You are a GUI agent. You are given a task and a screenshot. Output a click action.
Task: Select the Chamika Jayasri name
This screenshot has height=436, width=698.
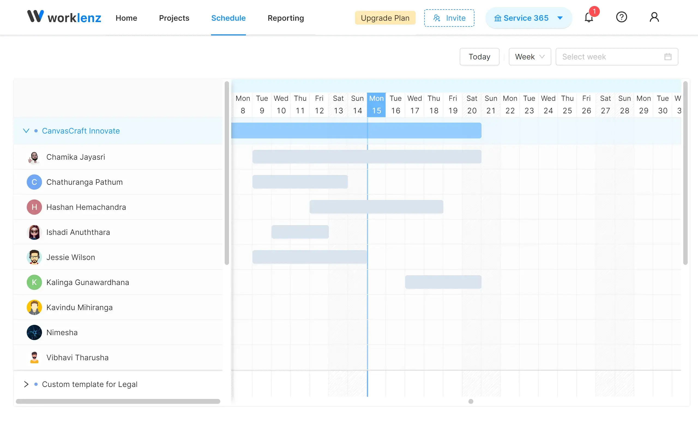pyautogui.click(x=76, y=157)
